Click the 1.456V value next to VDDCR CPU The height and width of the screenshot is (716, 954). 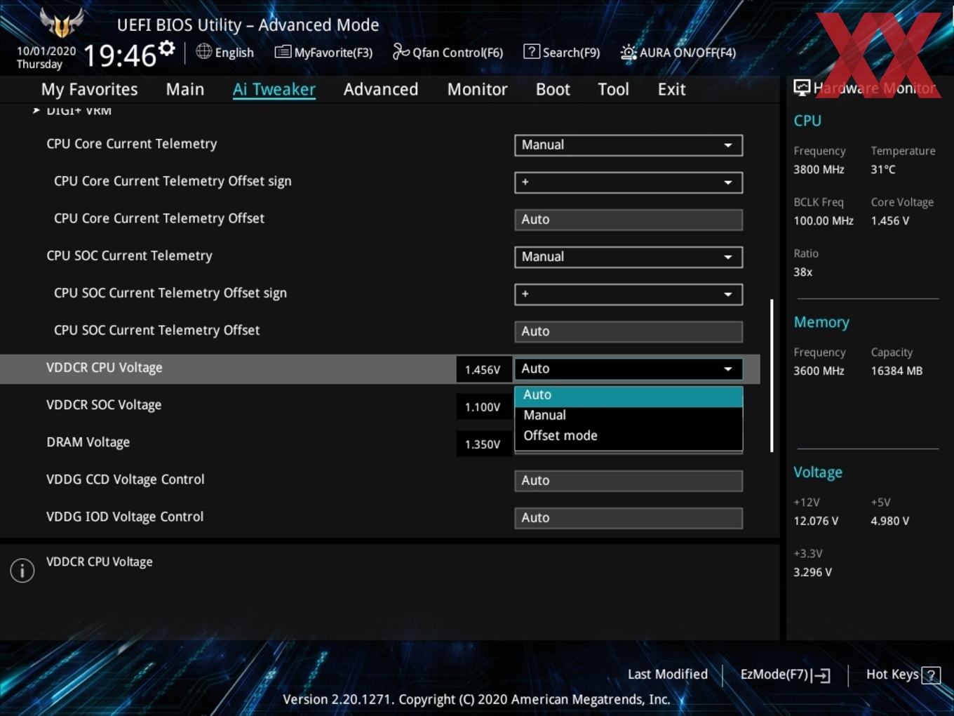pyautogui.click(x=483, y=370)
